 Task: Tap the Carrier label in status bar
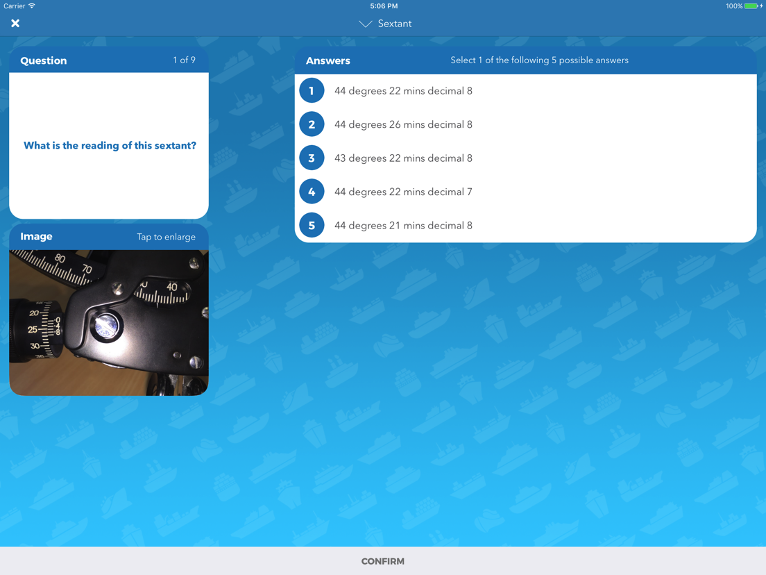[x=14, y=6]
